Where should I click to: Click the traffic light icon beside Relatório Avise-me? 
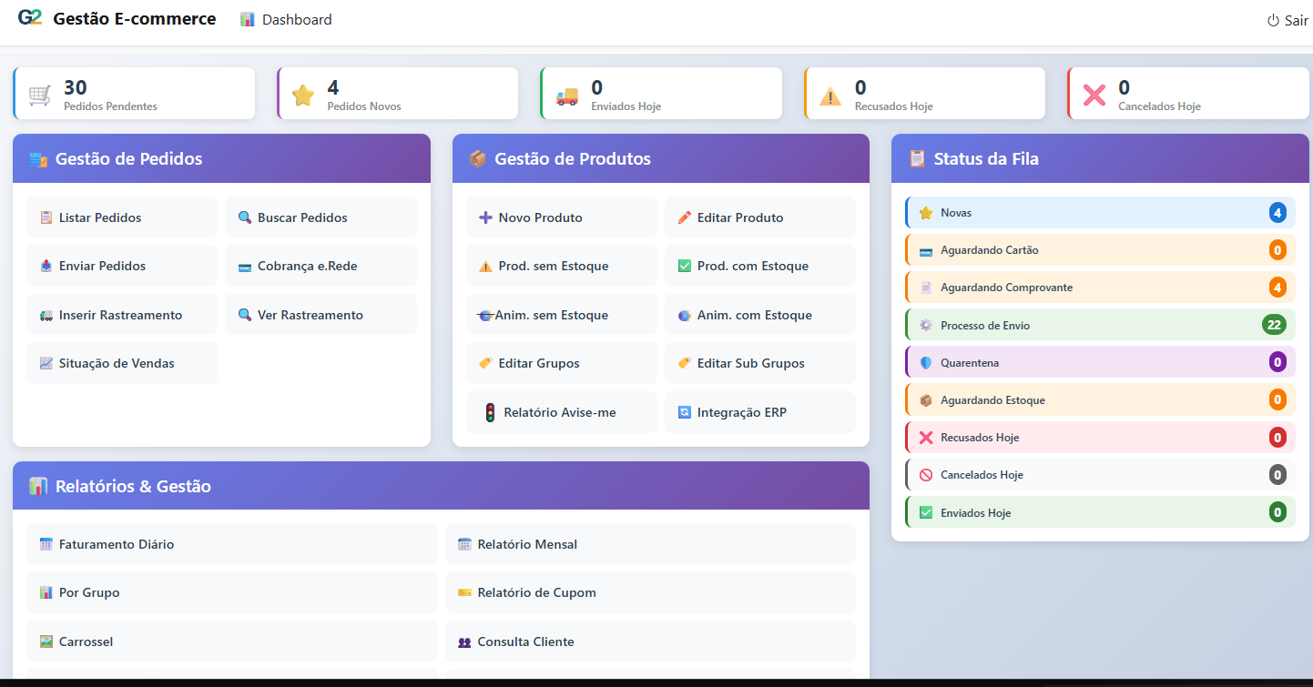click(x=490, y=412)
